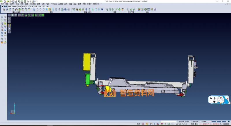Click the undo arrow in the title bar
The width and height of the screenshot is (231, 126).
[x=27, y=1]
